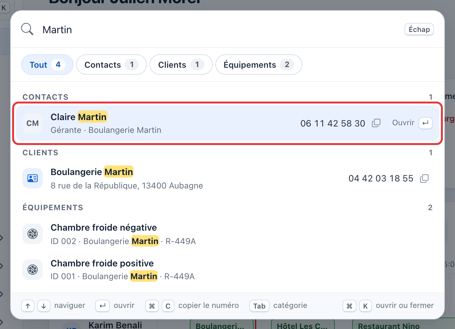The width and height of the screenshot is (455, 329).
Task: Open the Chambre froide positive equipment result
Action: coord(227,270)
